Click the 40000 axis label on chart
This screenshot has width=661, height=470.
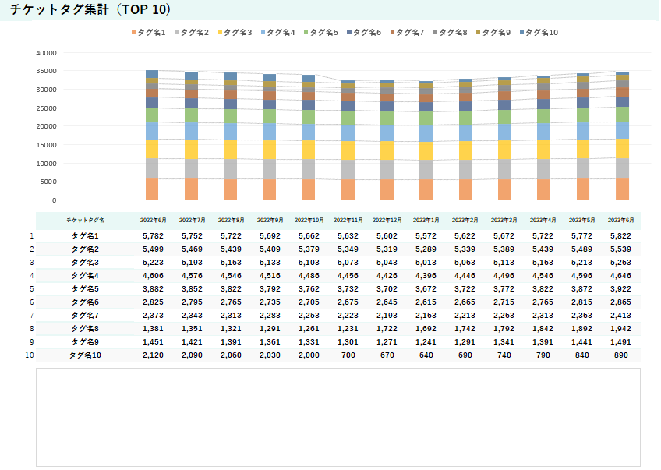click(47, 53)
